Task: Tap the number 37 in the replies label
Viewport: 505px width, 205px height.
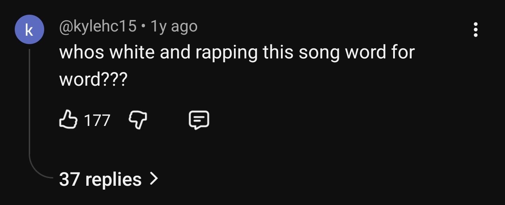Action: pyautogui.click(x=69, y=179)
